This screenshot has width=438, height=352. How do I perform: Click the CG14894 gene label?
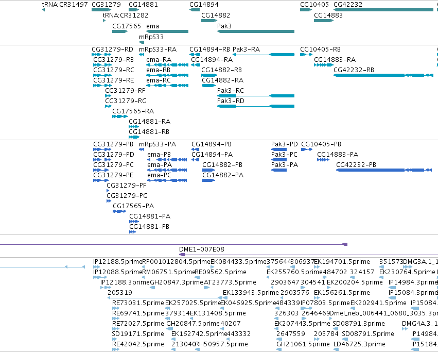[204, 5]
